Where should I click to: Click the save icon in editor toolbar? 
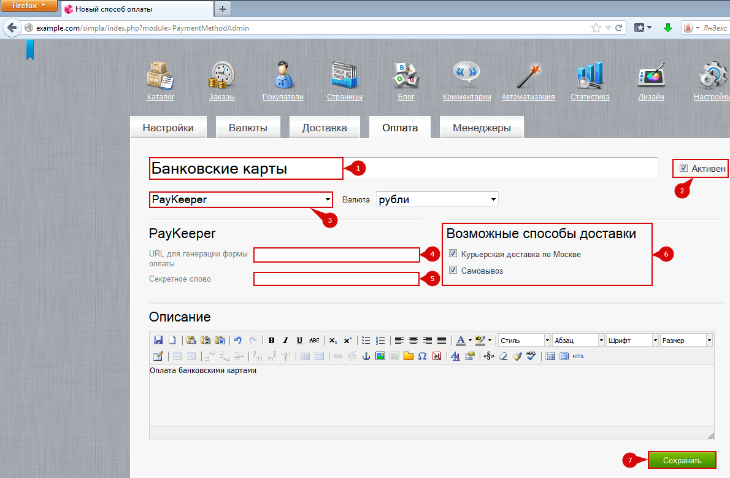(158, 341)
